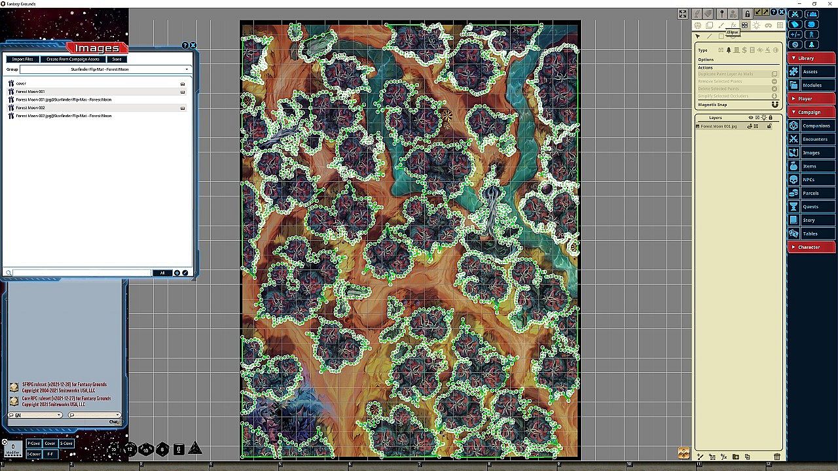Click the add image plus icon
838x471 pixels.
(x=177, y=273)
